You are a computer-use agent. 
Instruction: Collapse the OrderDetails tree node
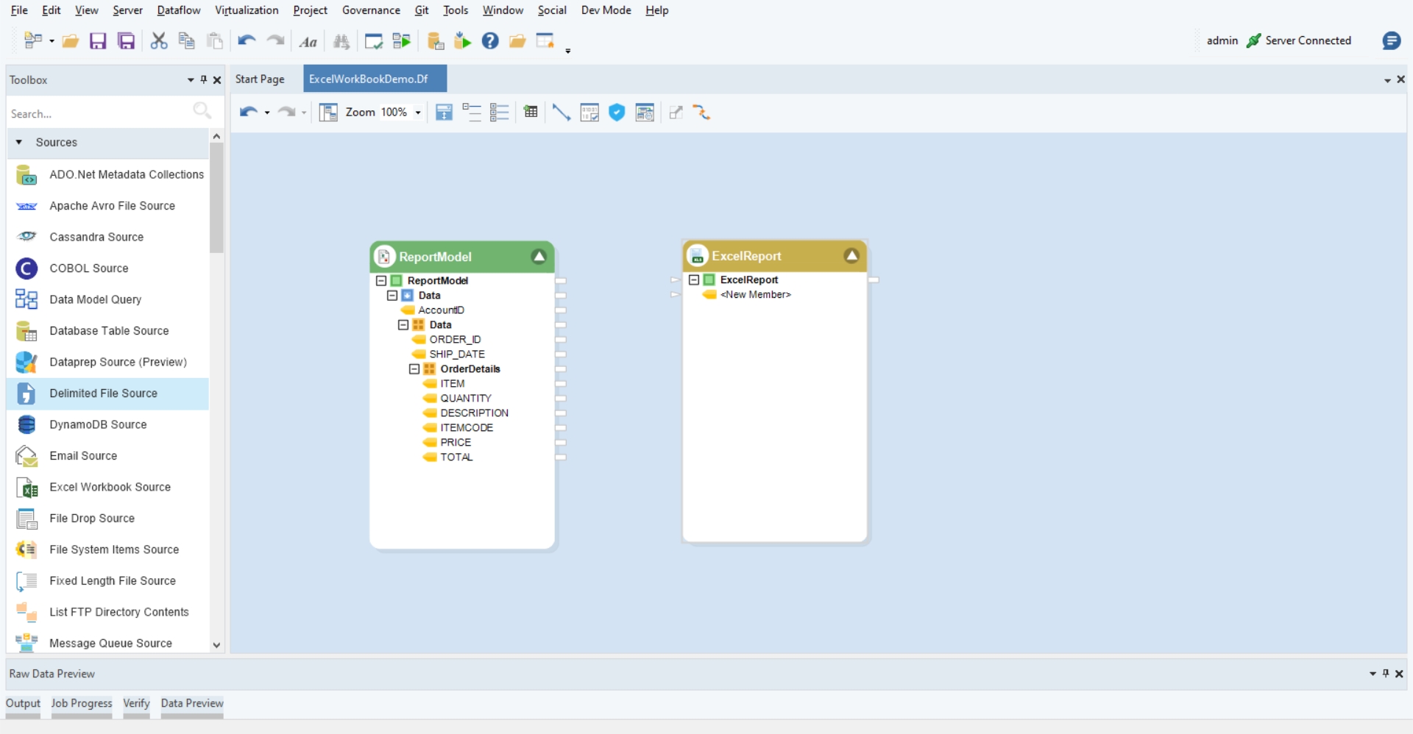[x=414, y=369]
